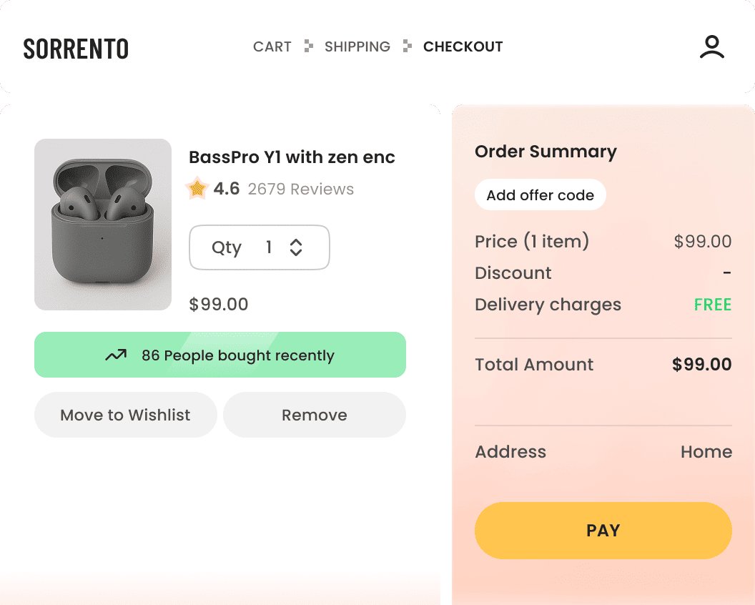
Task: Click the separator icon after CART
Action: 308,46
